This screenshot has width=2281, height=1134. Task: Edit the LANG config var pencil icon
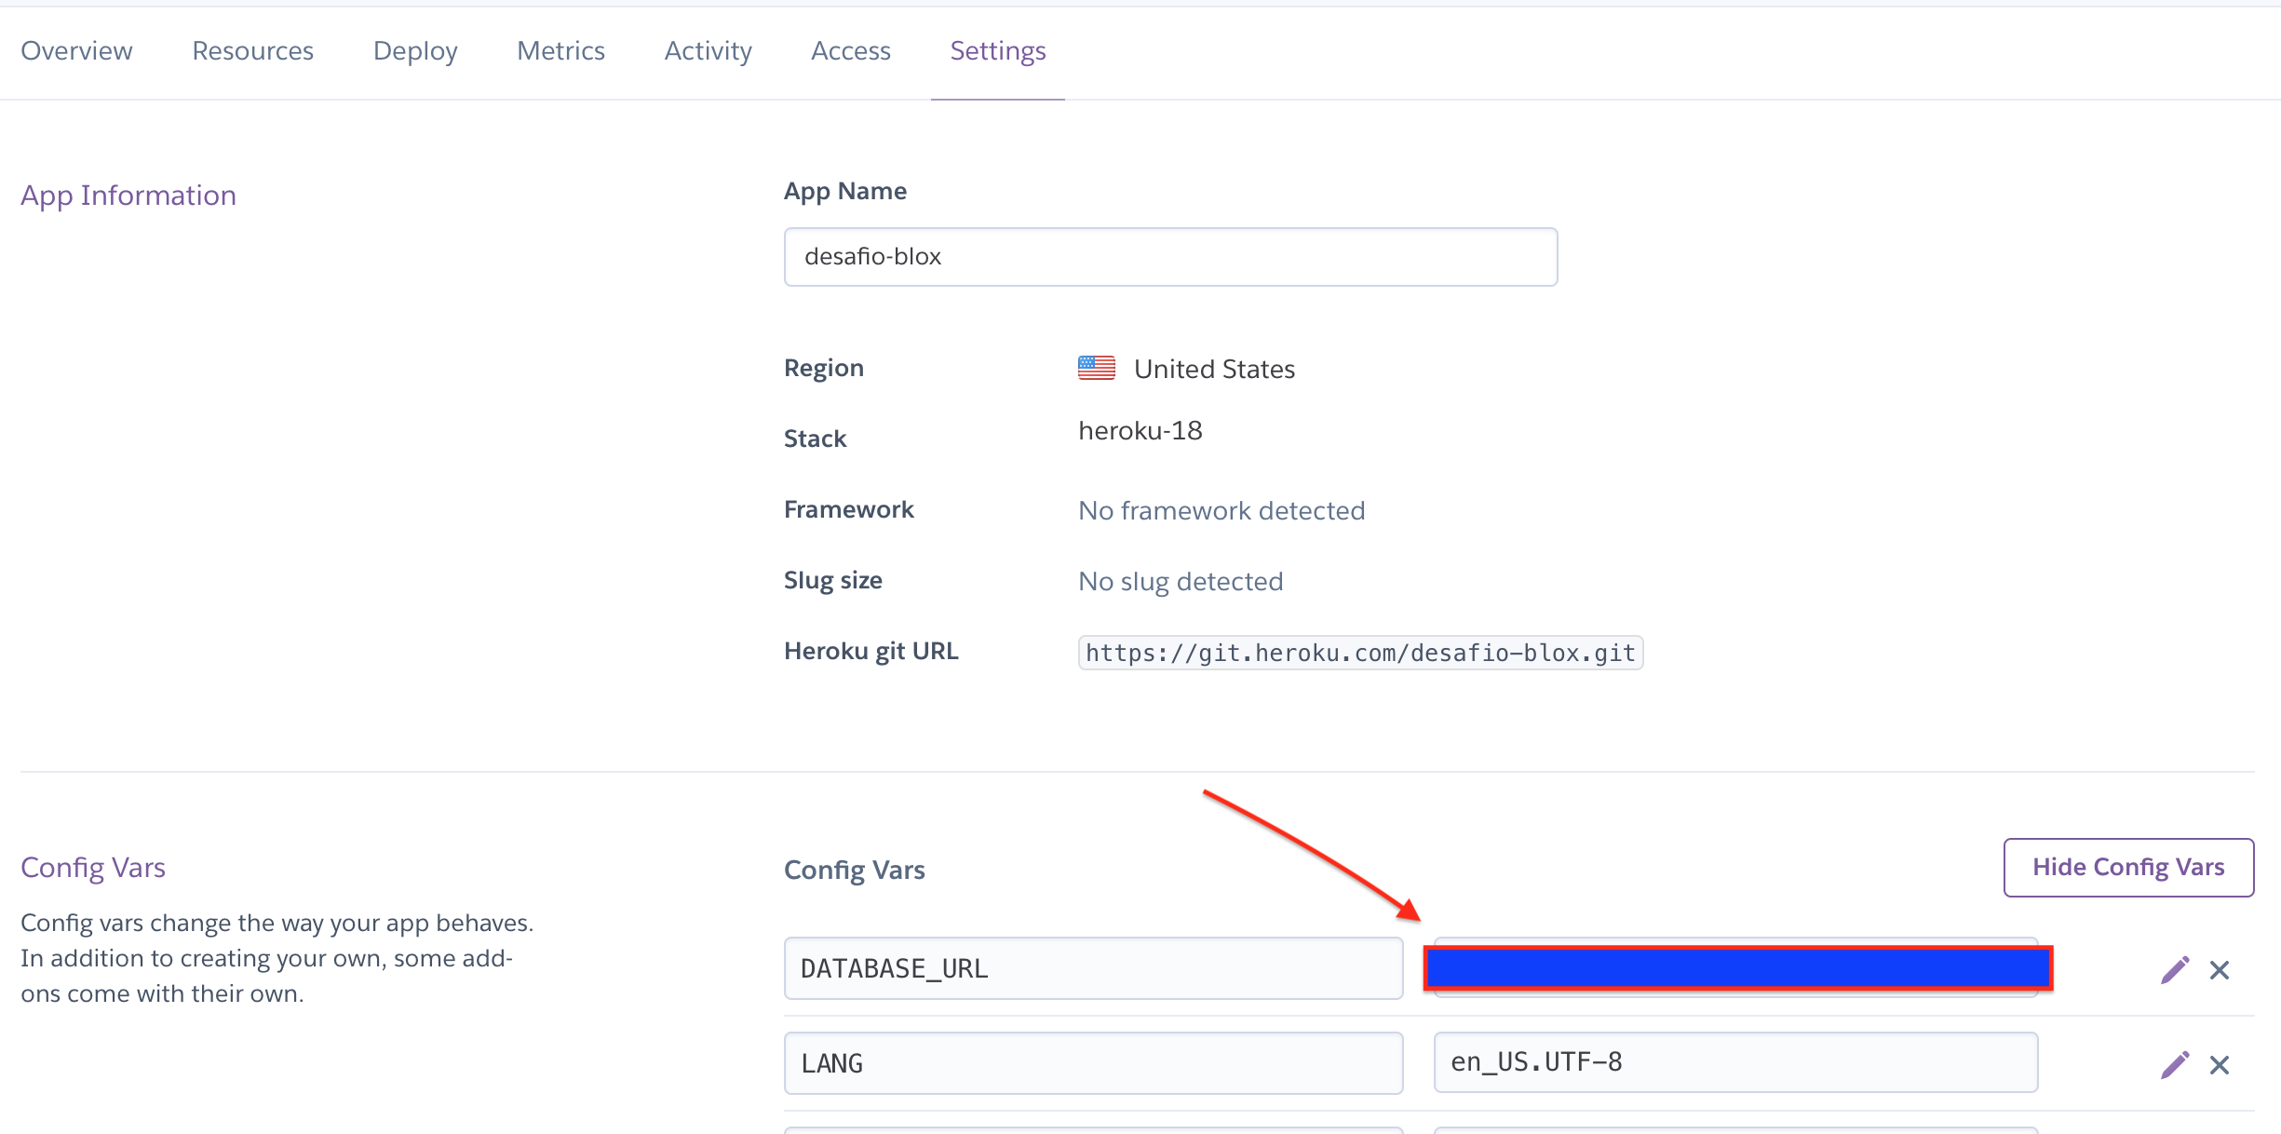click(2174, 1064)
